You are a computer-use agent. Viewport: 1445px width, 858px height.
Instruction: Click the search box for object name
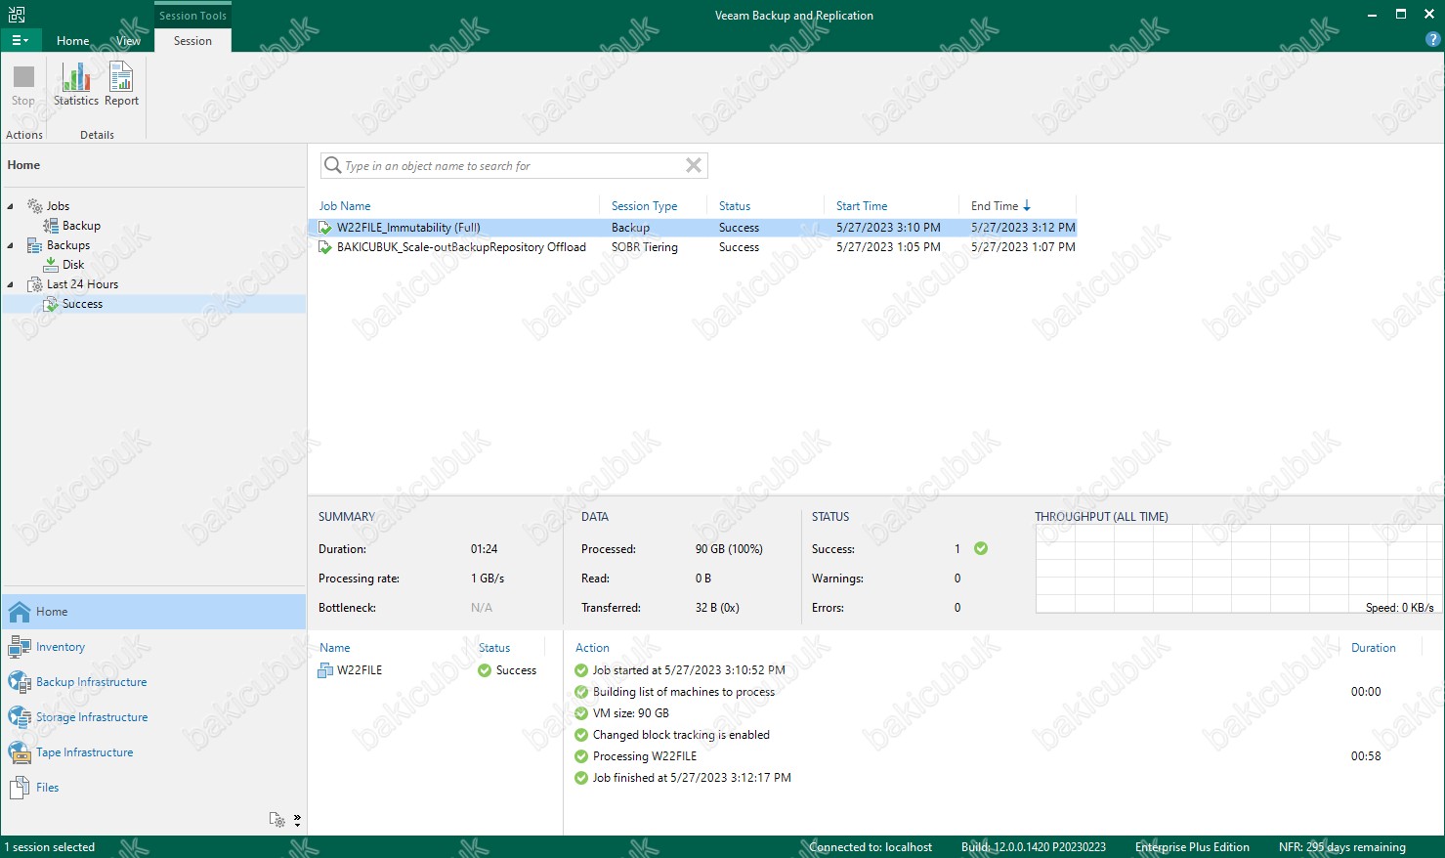[513, 166]
